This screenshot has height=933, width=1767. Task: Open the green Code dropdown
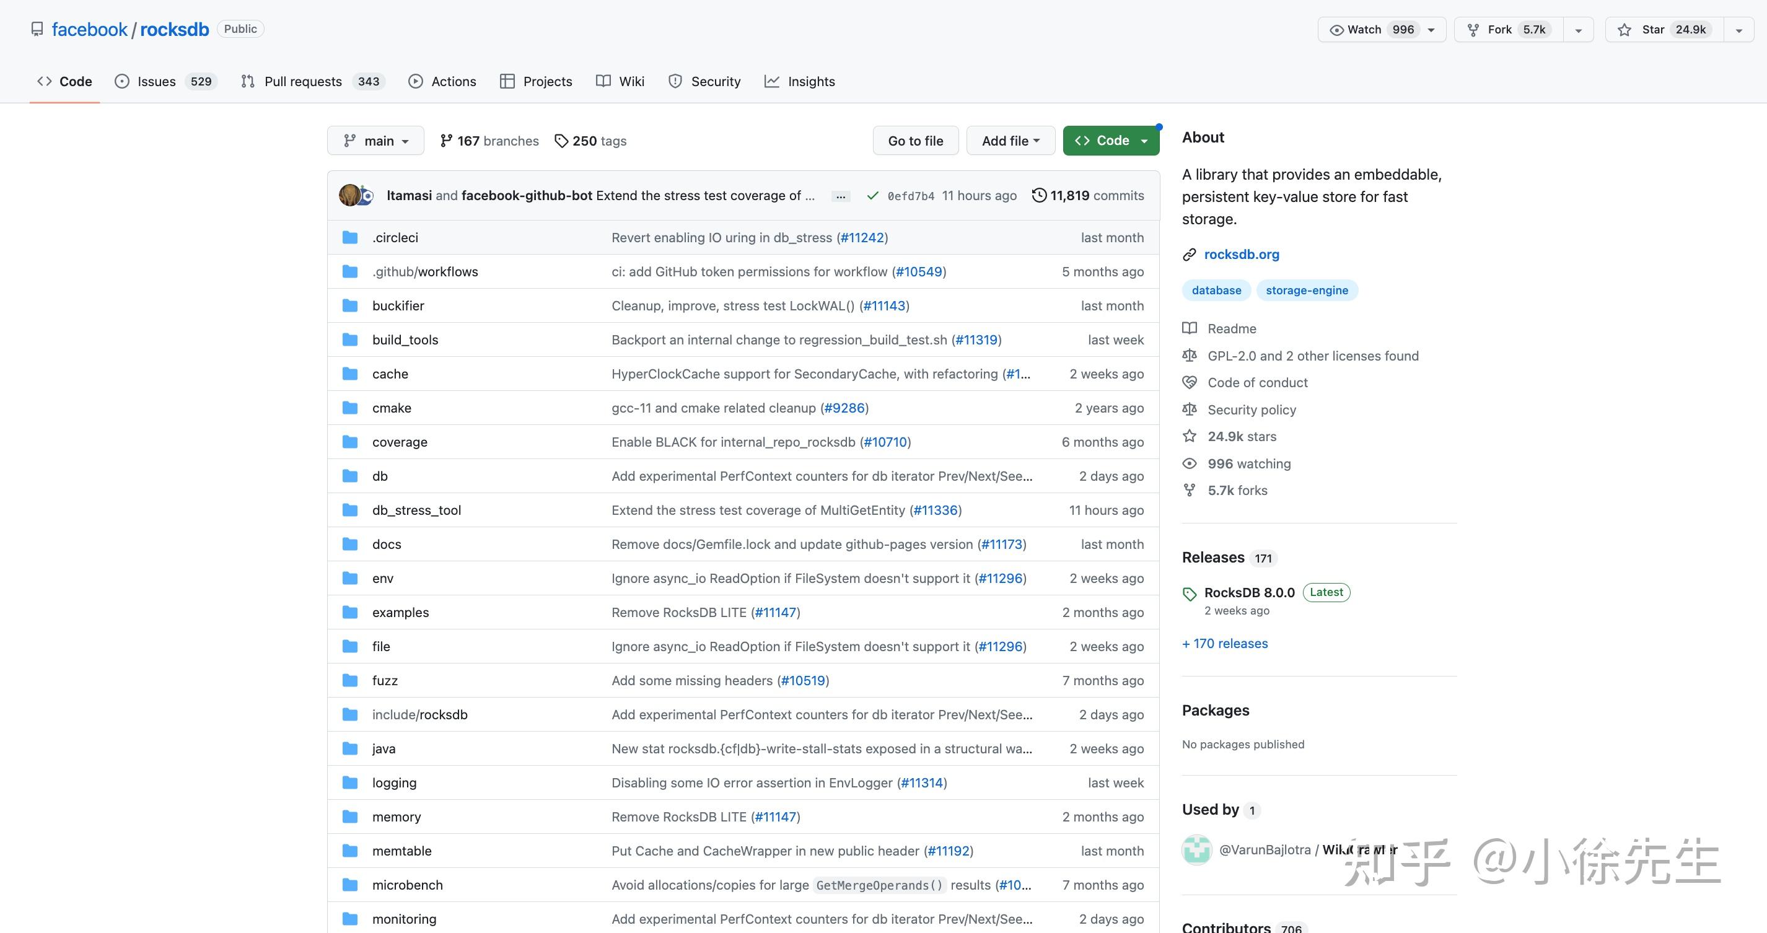point(1110,141)
